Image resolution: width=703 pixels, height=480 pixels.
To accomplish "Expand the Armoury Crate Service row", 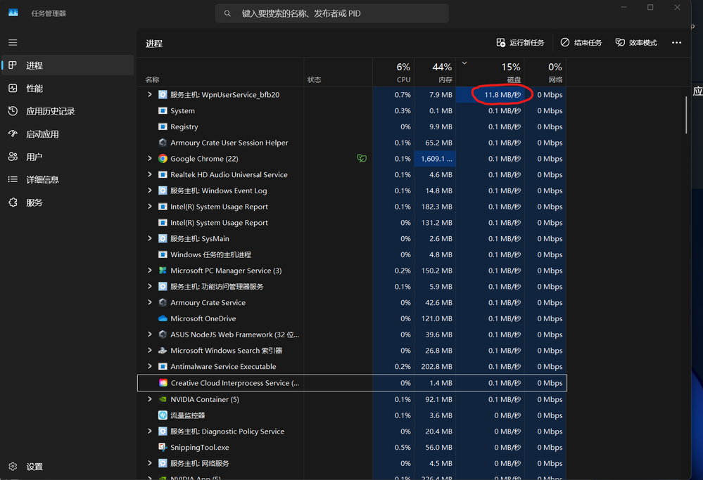I will pyautogui.click(x=150, y=302).
